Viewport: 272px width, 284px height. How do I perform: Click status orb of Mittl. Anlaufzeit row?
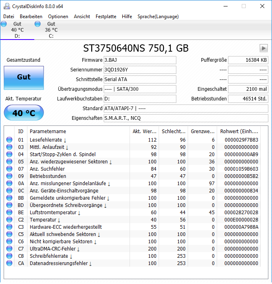[x=9, y=147]
